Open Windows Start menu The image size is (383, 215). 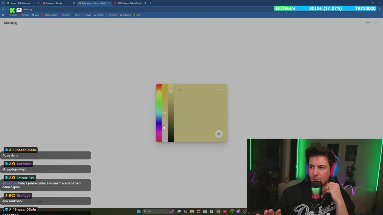[x=139, y=211]
